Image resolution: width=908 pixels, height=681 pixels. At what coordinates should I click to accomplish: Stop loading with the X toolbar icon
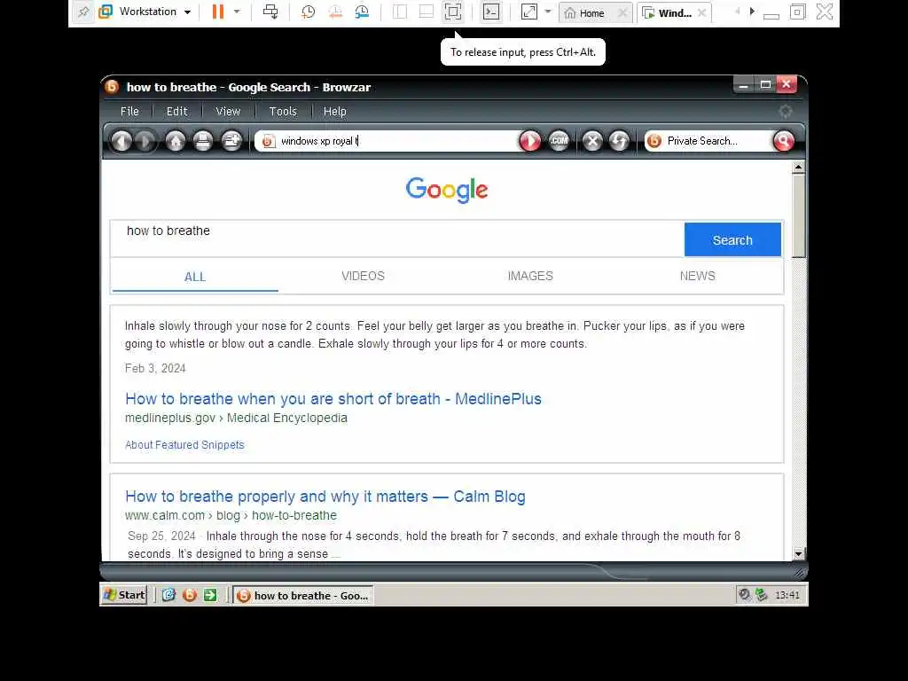tap(592, 141)
